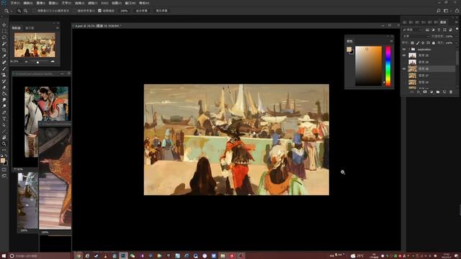This screenshot has height=259, width=461.
Task: Select the Move tool
Action: pyautogui.click(x=4, y=25)
